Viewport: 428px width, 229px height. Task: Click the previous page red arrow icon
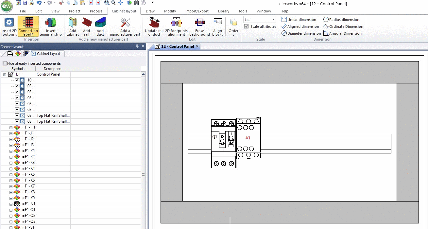coord(91,3)
